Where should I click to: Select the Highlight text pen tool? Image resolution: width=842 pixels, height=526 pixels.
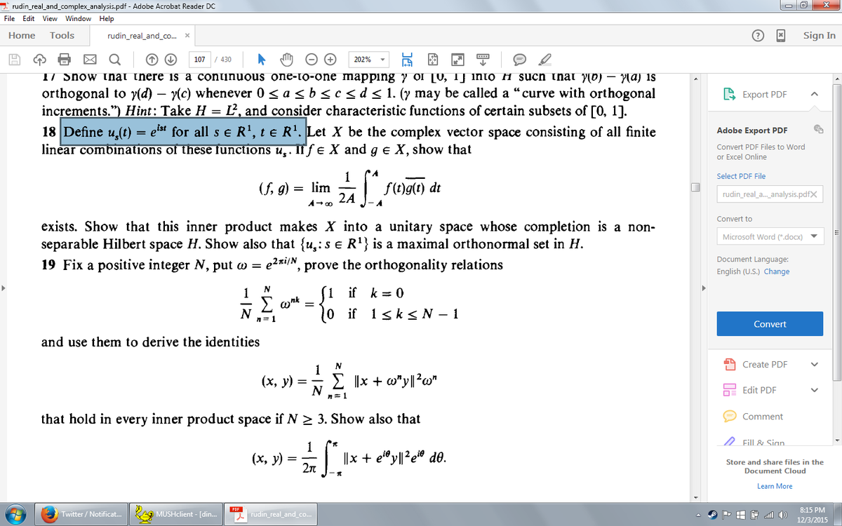pyautogui.click(x=546, y=60)
